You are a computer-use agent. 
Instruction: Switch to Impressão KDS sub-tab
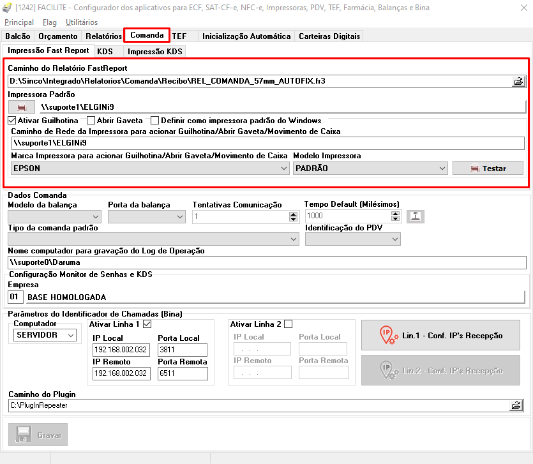[155, 51]
